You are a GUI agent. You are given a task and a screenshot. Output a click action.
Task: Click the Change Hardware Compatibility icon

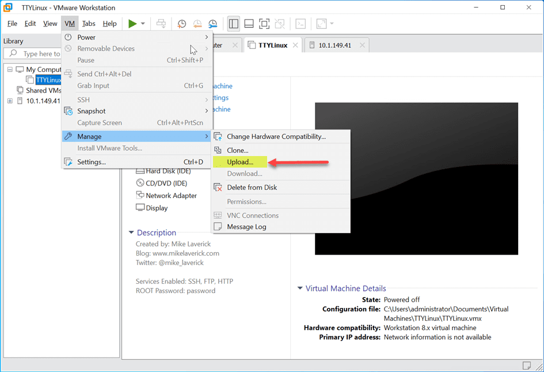[x=218, y=136]
